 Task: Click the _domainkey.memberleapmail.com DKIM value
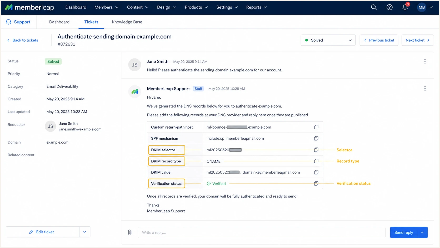(253, 172)
